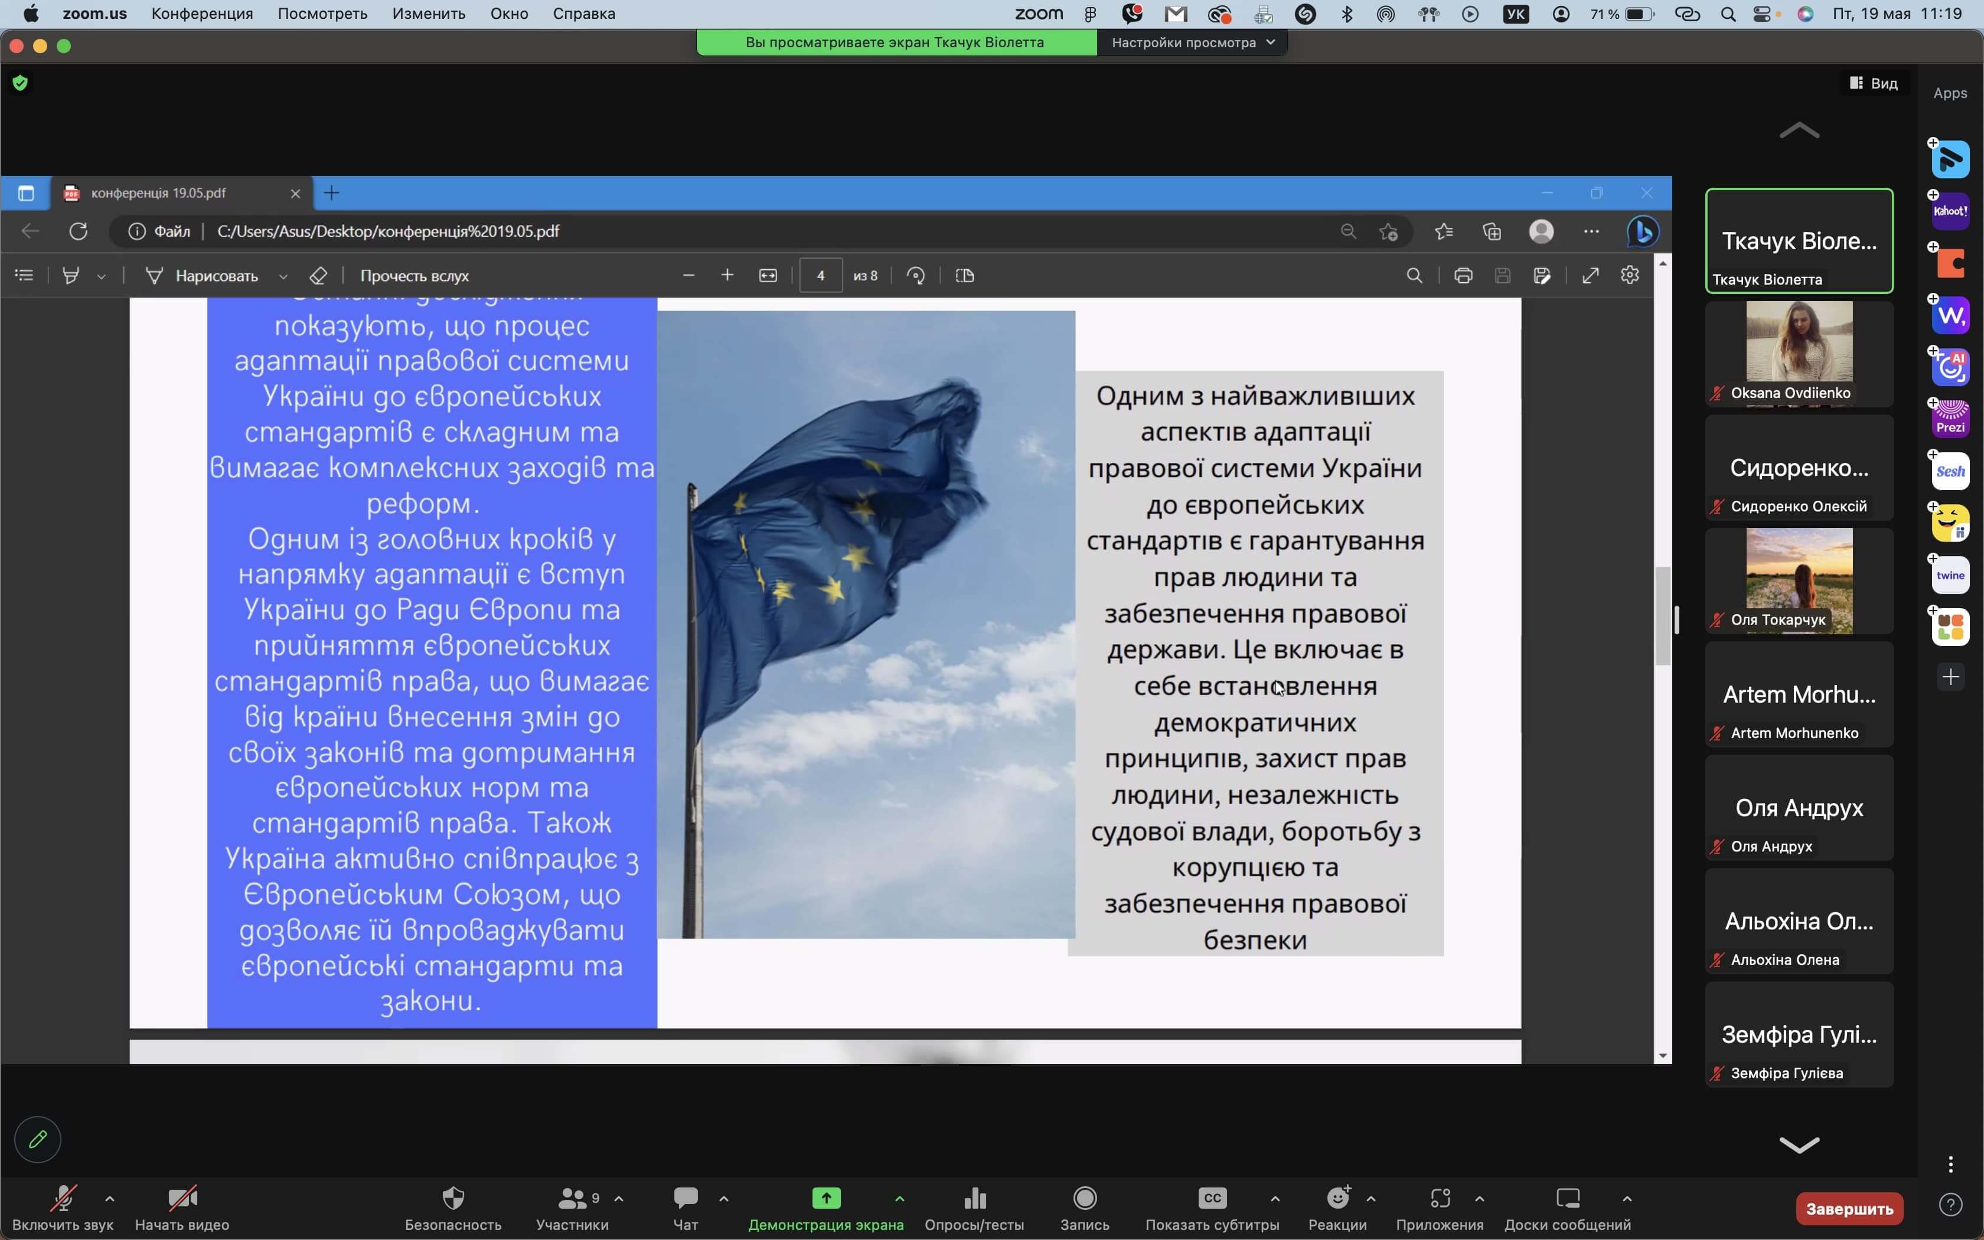Open the Безопасность shield icon
This screenshot has height=1240, width=1984.
[453, 1198]
